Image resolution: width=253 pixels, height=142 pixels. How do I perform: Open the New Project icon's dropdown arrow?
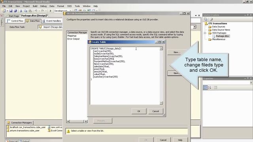pyautogui.click(x=7, y=11)
